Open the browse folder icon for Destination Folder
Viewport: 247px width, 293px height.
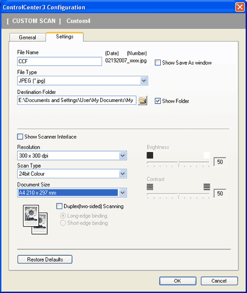(143, 100)
